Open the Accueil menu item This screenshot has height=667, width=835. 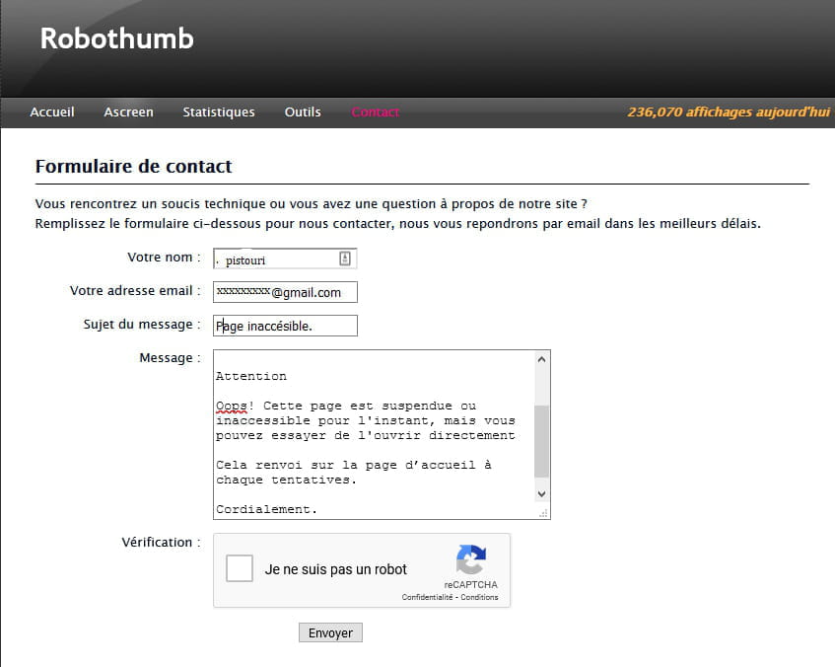click(52, 111)
